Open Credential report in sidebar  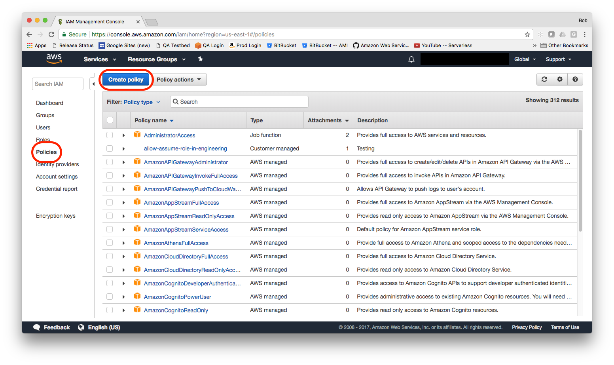click(x=57, y=189)
